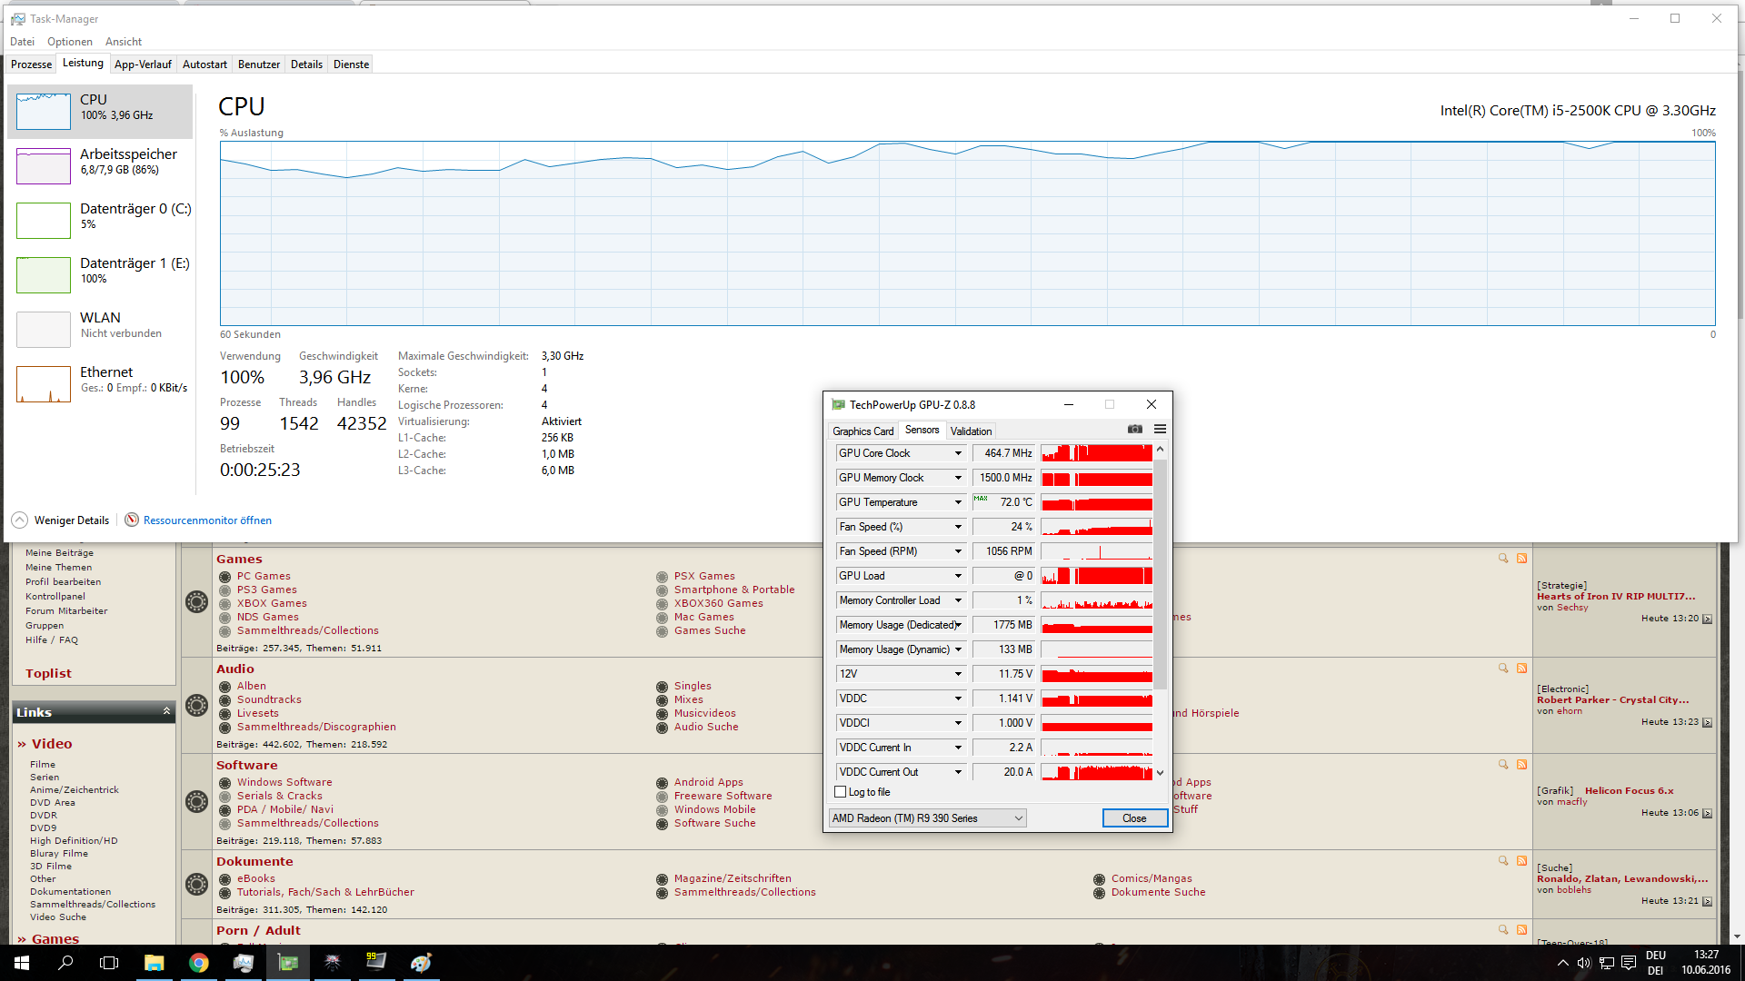This screenshot has width=1745, height=981.
Task: Open GPU Core Clock sensor dropdown
Action: coord(958,453)
